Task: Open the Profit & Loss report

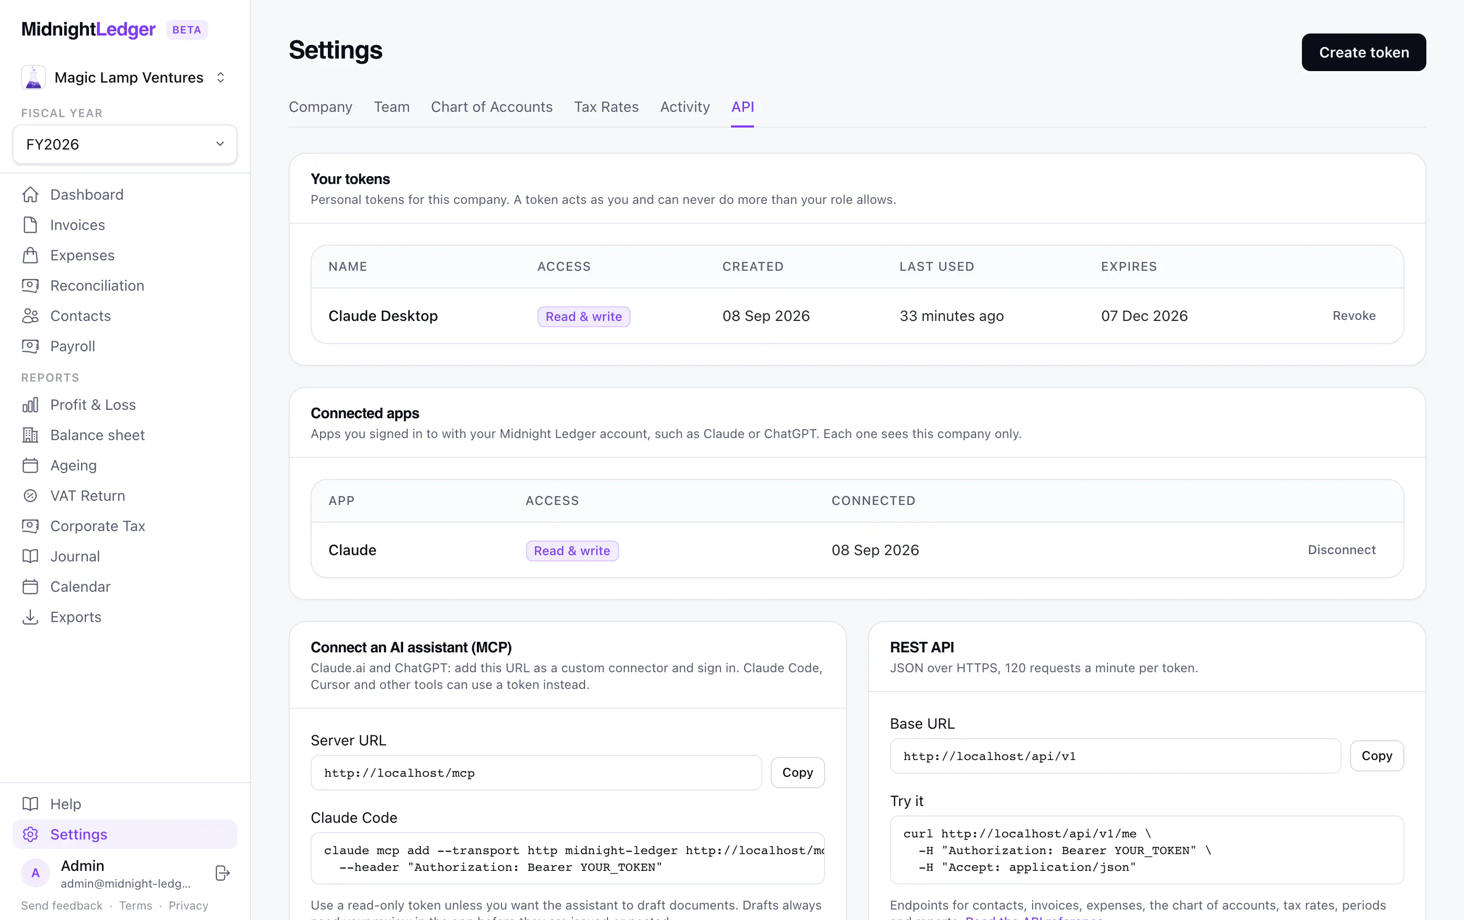Action: coord(124,405)
